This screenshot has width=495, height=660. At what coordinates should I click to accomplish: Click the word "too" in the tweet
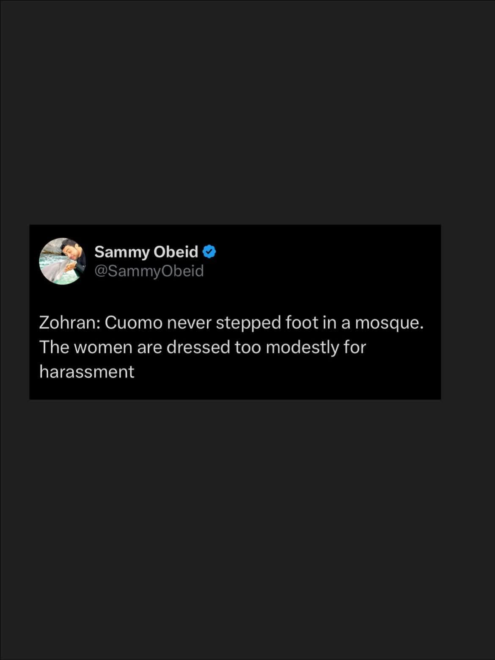[247, 347]
